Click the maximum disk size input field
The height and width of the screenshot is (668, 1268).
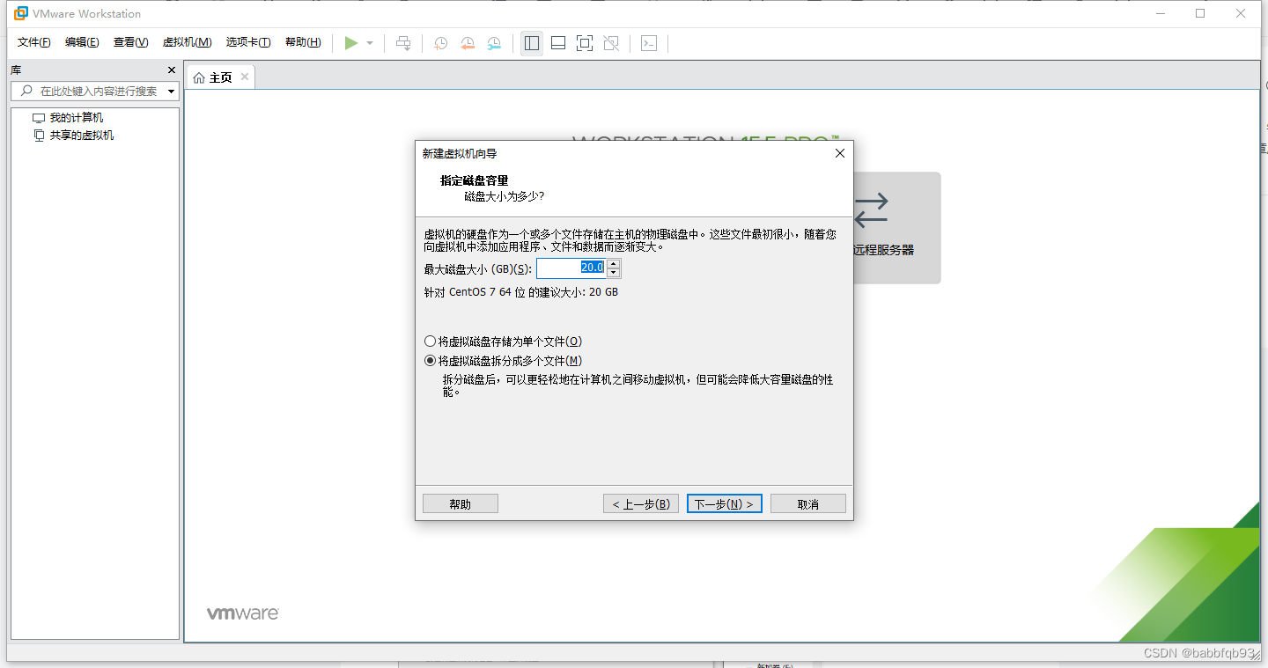click(571, 268)
